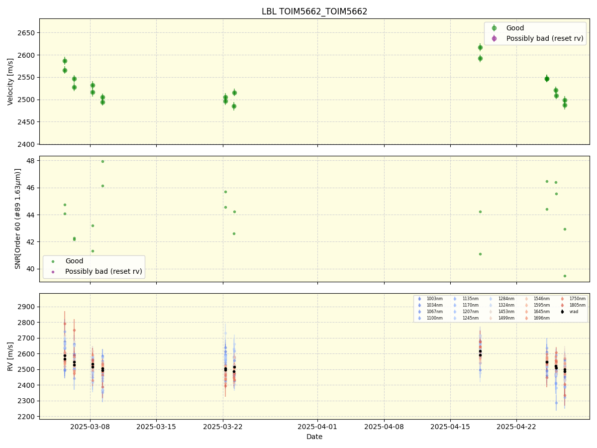The image size is (597, 448).
Task: Select Good entry in the SNR panel legend
Action: tap(66, 261)
